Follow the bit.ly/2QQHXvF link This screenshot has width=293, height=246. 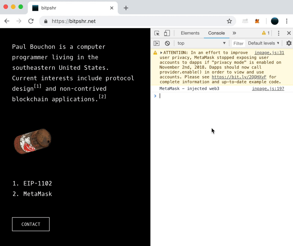(239, 77)
